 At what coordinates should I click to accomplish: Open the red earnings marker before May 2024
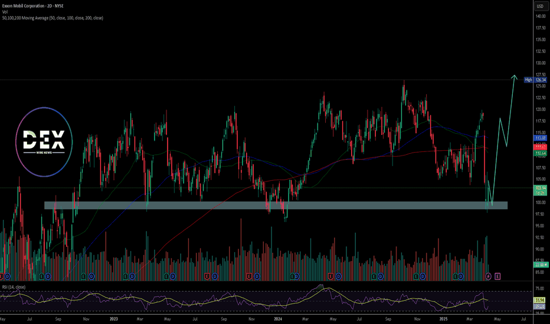pos(330,276)
